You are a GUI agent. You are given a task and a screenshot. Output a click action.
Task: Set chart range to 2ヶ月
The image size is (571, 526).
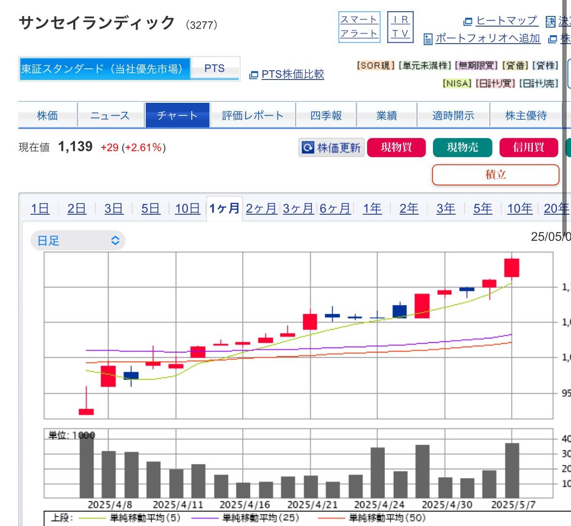coord(262,208)
